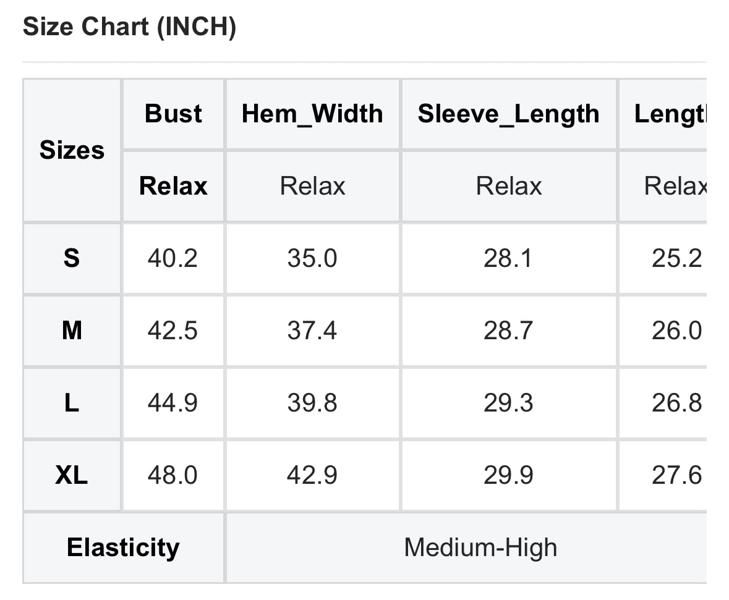Select the Sizes column header

[72, 150]
